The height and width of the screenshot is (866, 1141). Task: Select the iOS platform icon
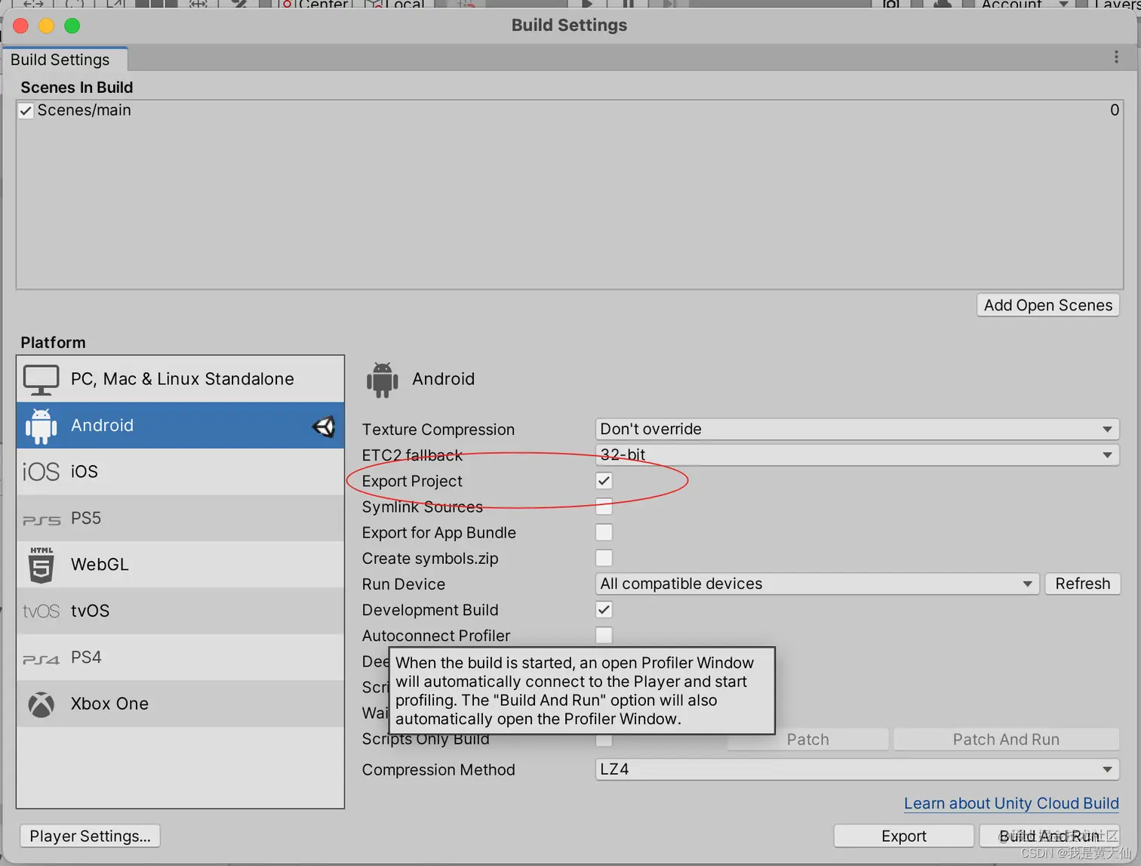click(x=41, y=472)
